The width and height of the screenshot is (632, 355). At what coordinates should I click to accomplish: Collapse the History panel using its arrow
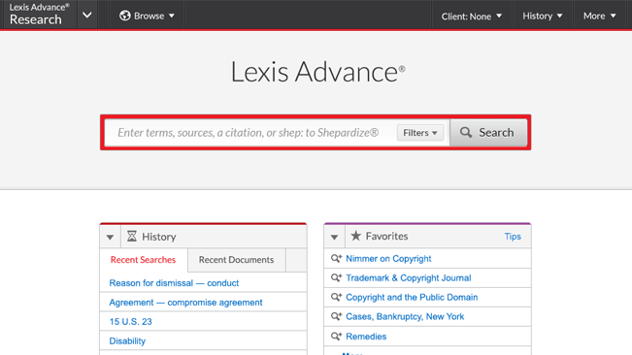point(110,237)
